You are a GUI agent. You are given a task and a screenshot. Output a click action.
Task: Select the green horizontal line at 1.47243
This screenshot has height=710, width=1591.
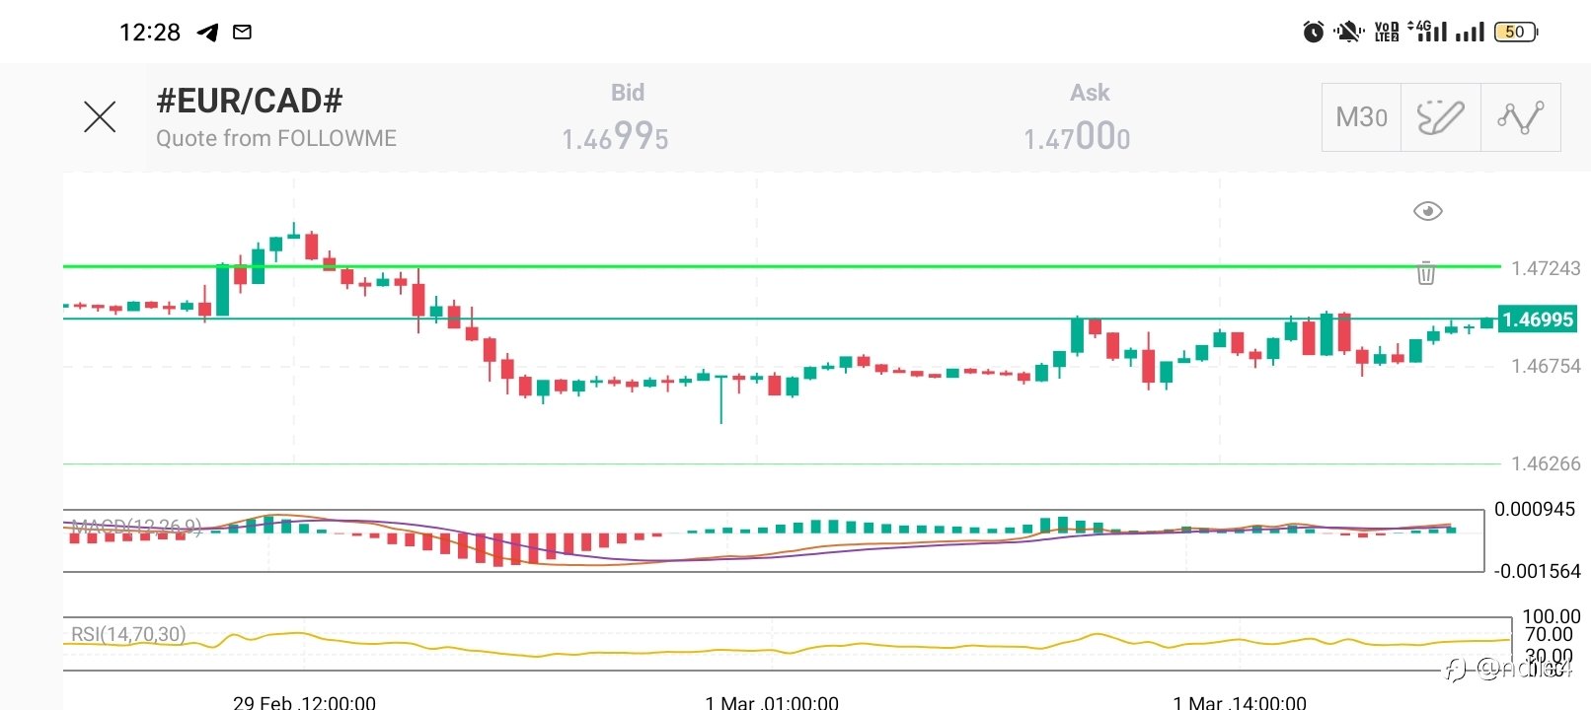(780, 266)
